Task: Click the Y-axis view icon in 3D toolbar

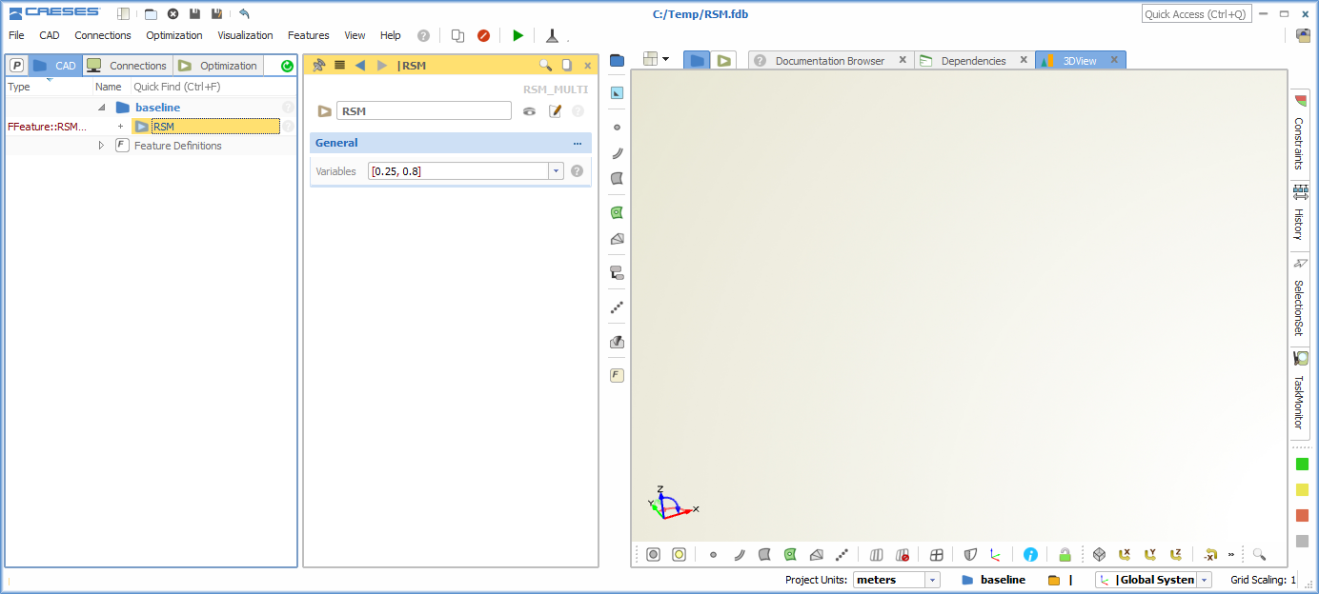Action: click(1150, 554)
